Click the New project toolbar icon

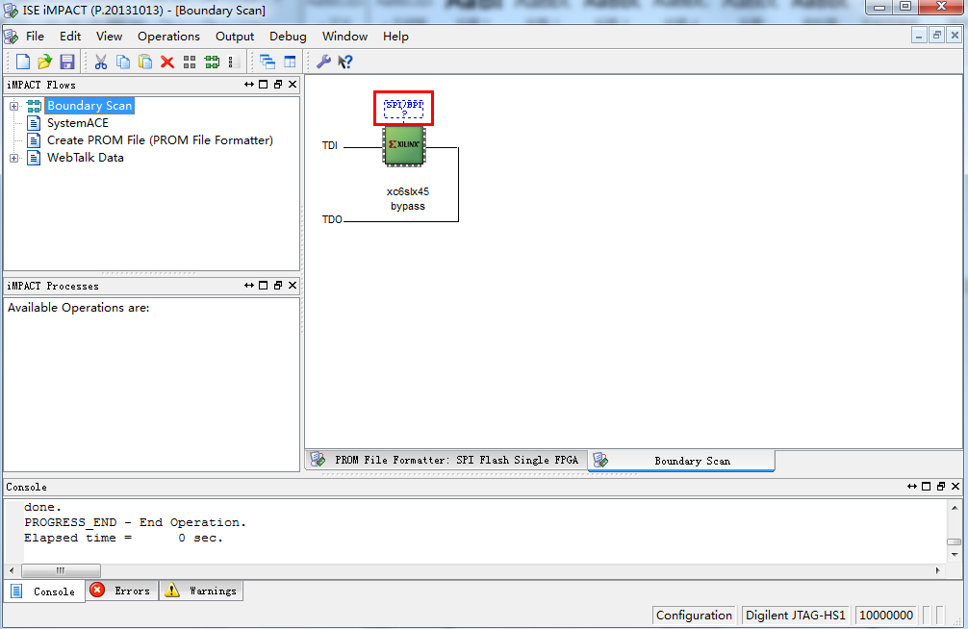[x=23, y=62]
